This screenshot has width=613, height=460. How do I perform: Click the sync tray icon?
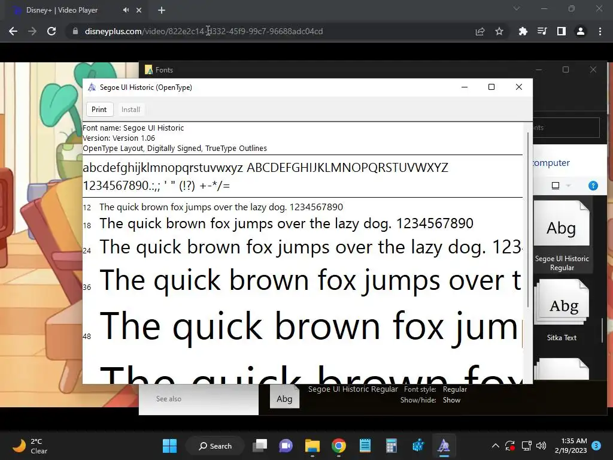click(x=510, y=446)
